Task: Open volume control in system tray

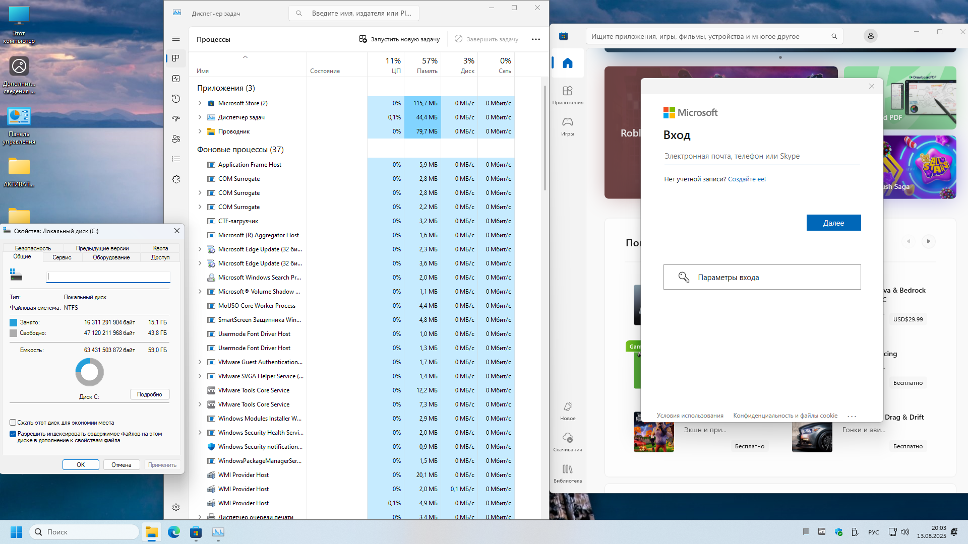Action: tap(905, 532)
